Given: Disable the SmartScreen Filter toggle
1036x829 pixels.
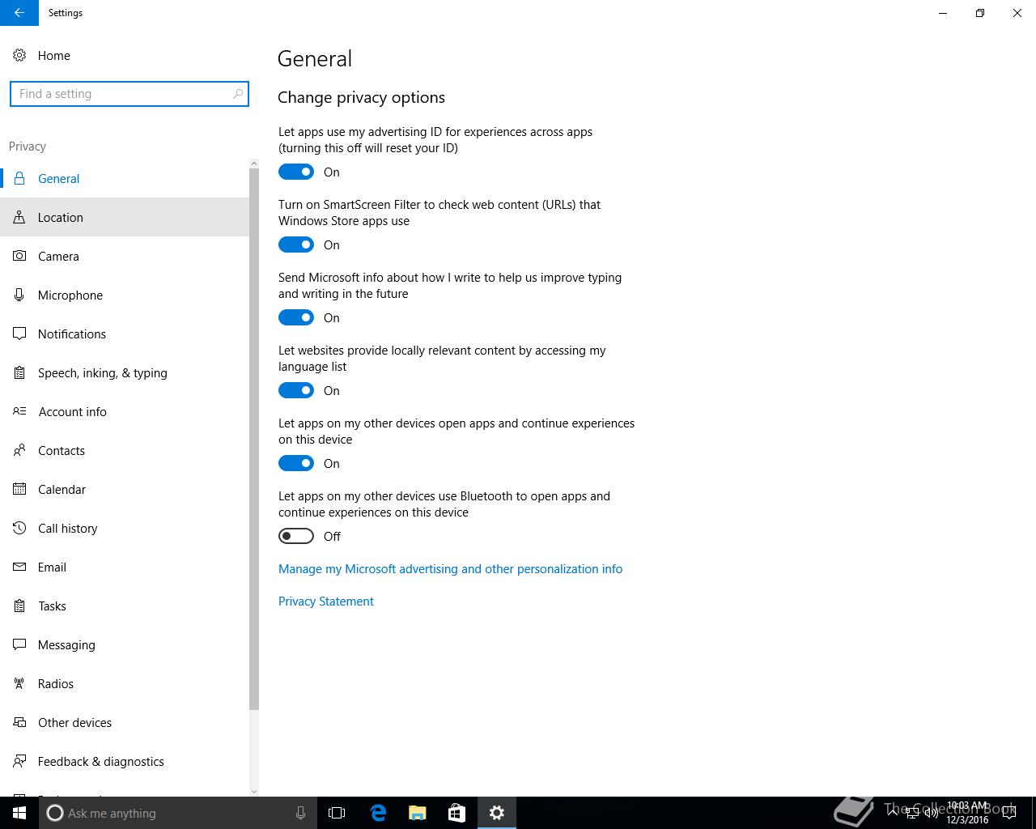Looking at the screenshot, I should point(296,244).
